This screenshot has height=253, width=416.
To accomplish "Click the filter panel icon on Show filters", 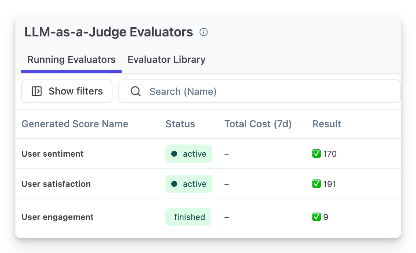I will [x=37, y=91].
